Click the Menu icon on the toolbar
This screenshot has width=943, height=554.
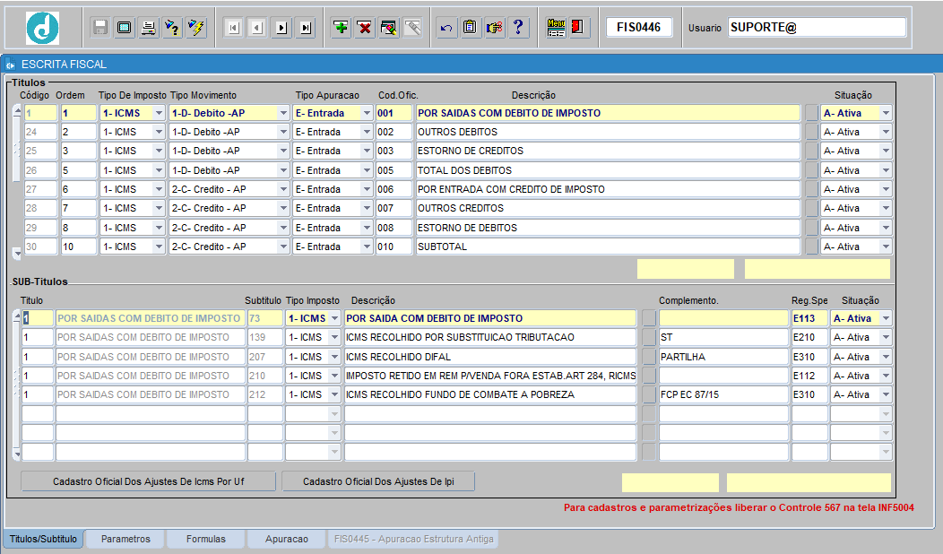(x=555, y=27)
